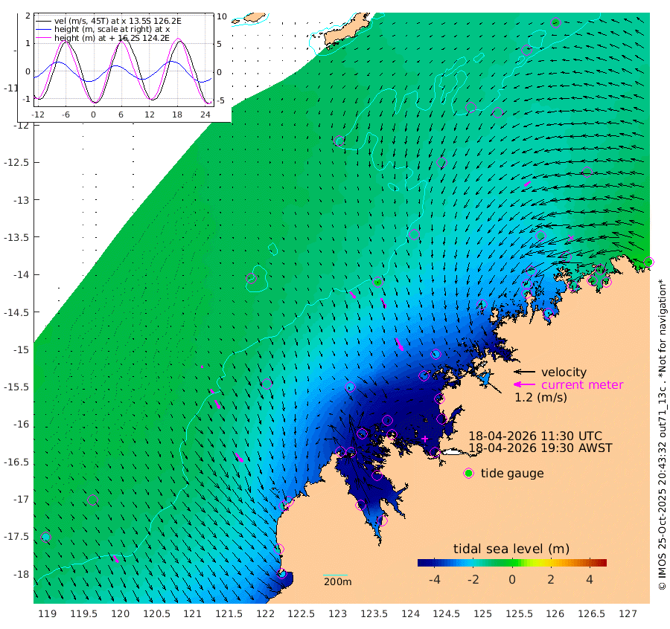670x629 pixels.
Task: Click the blue line sample in inset legend
Action: [43, 30]
